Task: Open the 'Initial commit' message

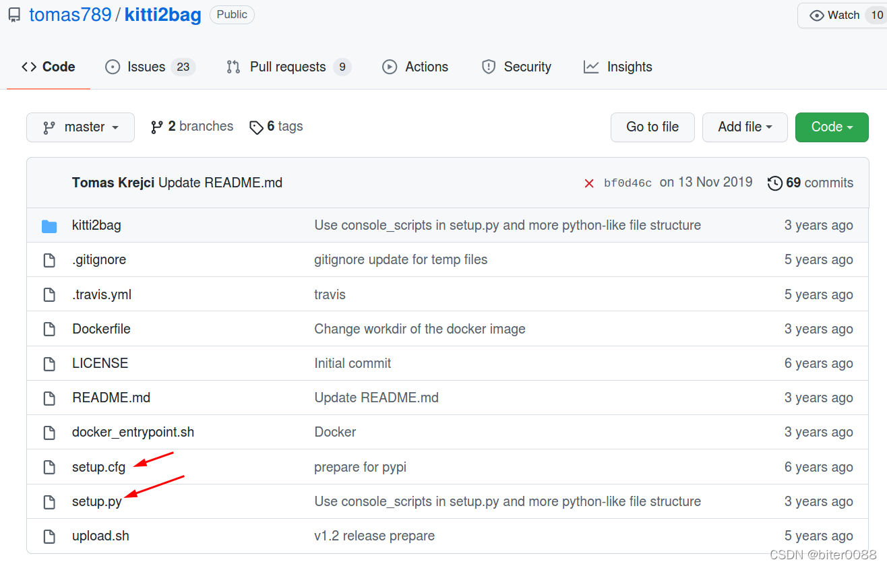Action: (353, 363)
